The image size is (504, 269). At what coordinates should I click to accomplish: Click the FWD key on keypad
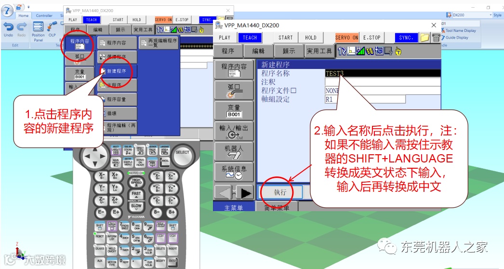[x=172, y=238]
